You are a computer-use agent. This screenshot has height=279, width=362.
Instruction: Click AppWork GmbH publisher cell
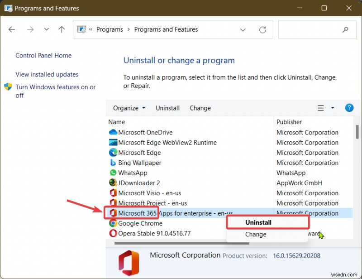pos(299,183)
